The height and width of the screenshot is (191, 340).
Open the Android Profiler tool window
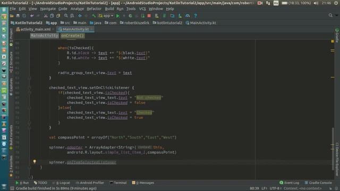(90, 183)
